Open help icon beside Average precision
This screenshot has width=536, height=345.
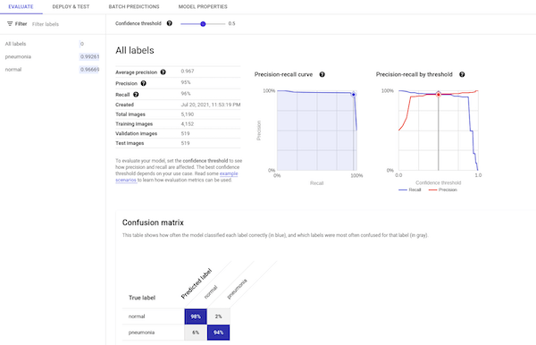pyautogui.click(x=163, y=72)
